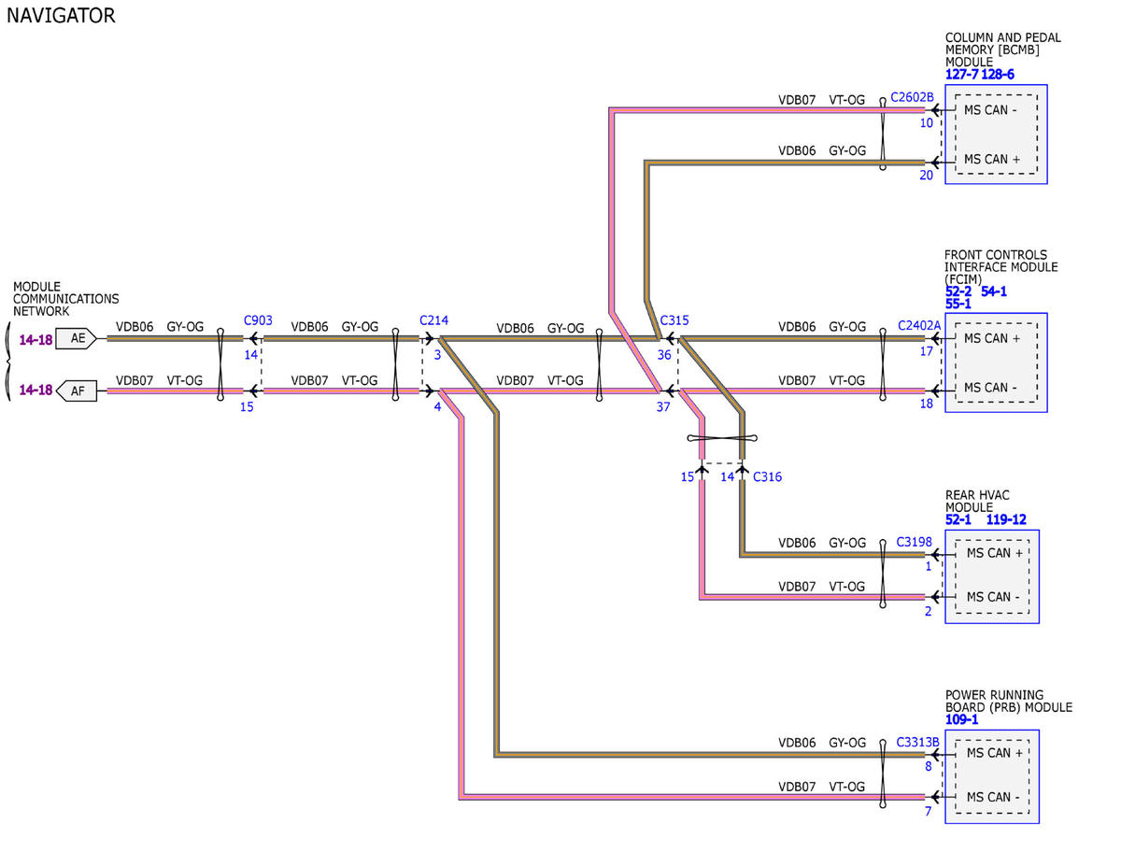This screenshot has width=1121, height=866.
Task: Select VDB07 VT-OG label next to AF
Action: coord(159,380)
